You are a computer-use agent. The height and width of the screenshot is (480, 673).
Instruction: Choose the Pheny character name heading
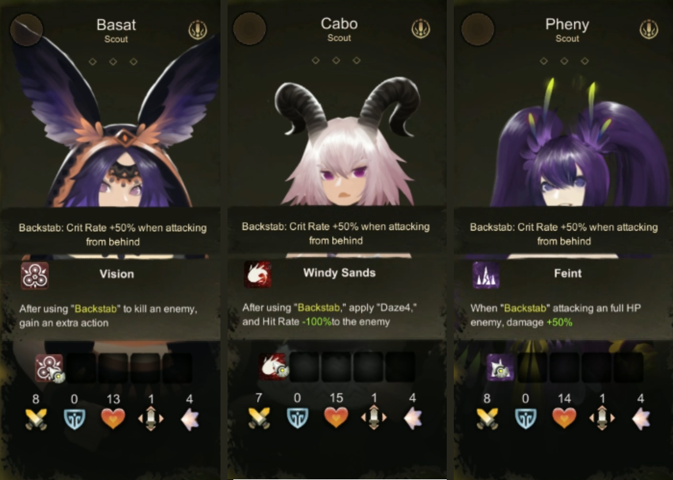pyautogui.click(x=567, y=24)
